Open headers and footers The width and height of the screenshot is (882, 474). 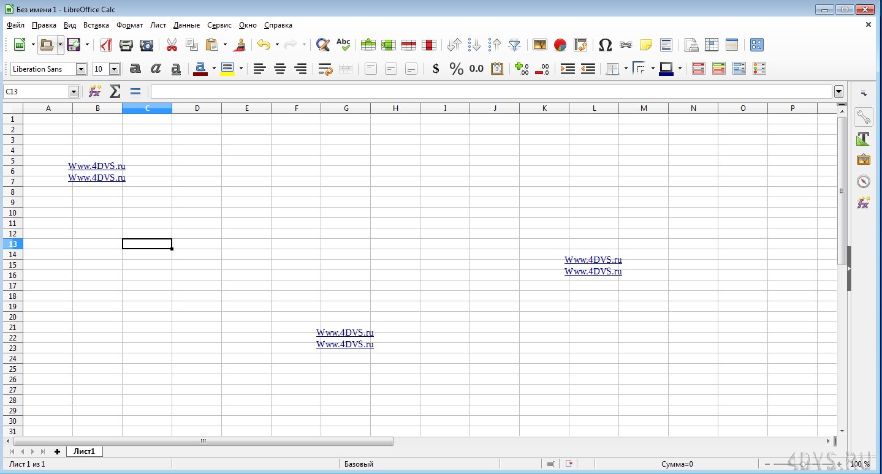click(x=666, y=45)
